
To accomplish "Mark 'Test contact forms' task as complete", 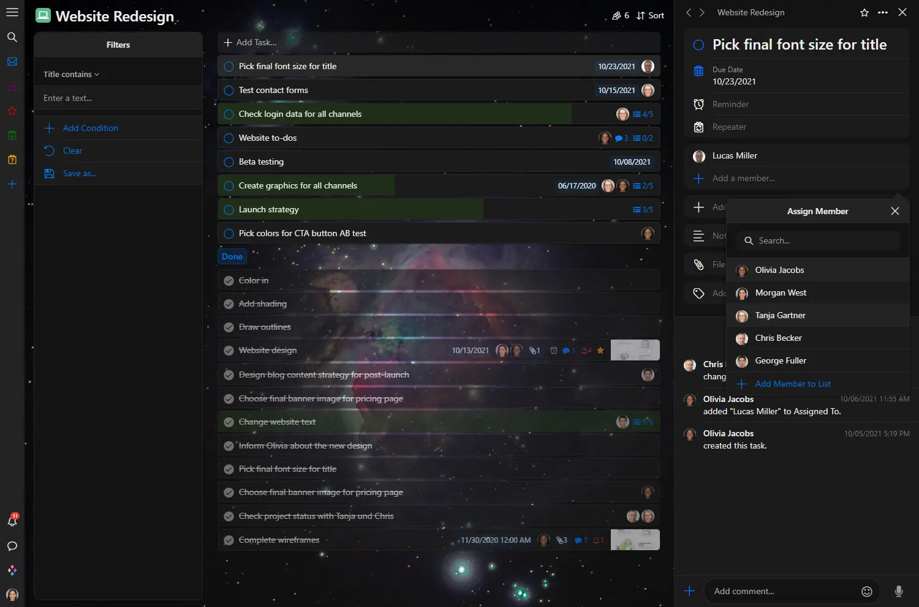I will [x=229, y=91].
